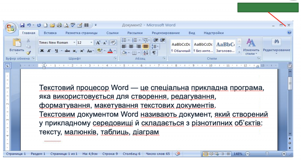Click the tab selector box left of ruler
The height and width of the screenshot is (162, 301).
[8, 66]
